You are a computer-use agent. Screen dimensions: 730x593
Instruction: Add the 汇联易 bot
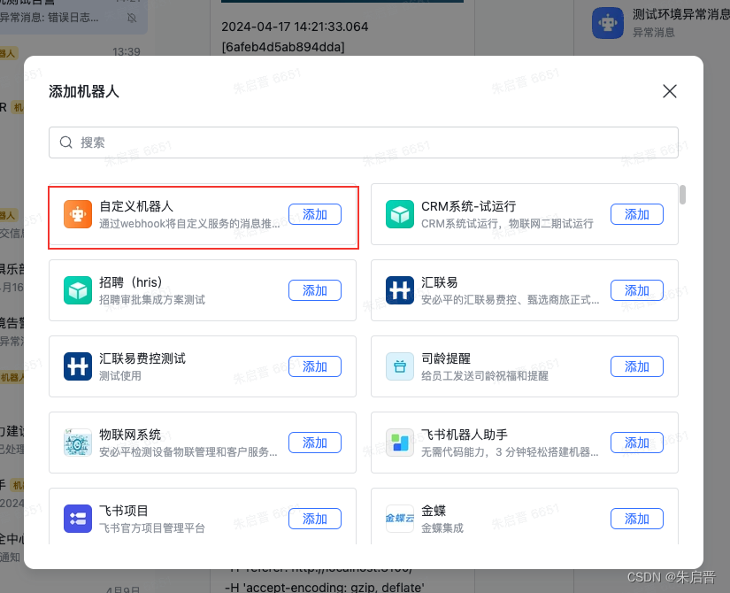click(637, 290)
